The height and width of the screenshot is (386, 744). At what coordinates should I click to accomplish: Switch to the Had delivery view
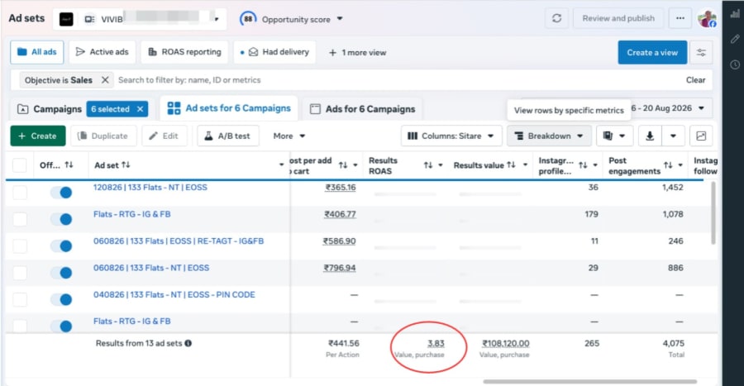click(x=274, y=52)
